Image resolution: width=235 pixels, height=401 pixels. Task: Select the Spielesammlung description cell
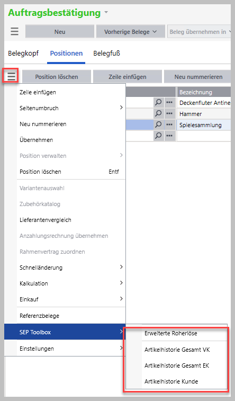[x=204, y=125]
